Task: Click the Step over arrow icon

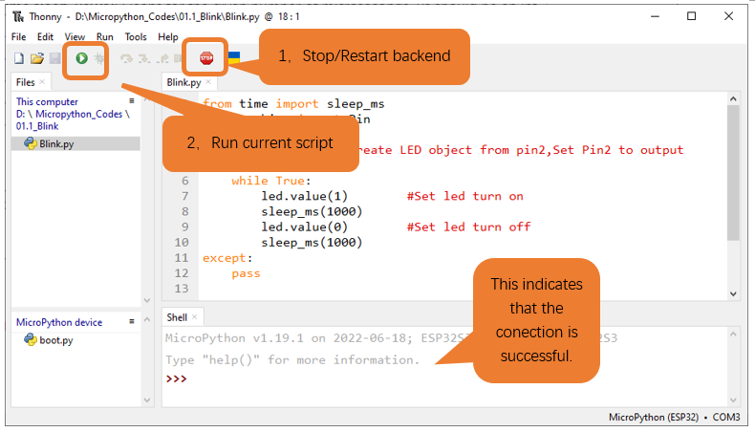Action: click(126, 58)
